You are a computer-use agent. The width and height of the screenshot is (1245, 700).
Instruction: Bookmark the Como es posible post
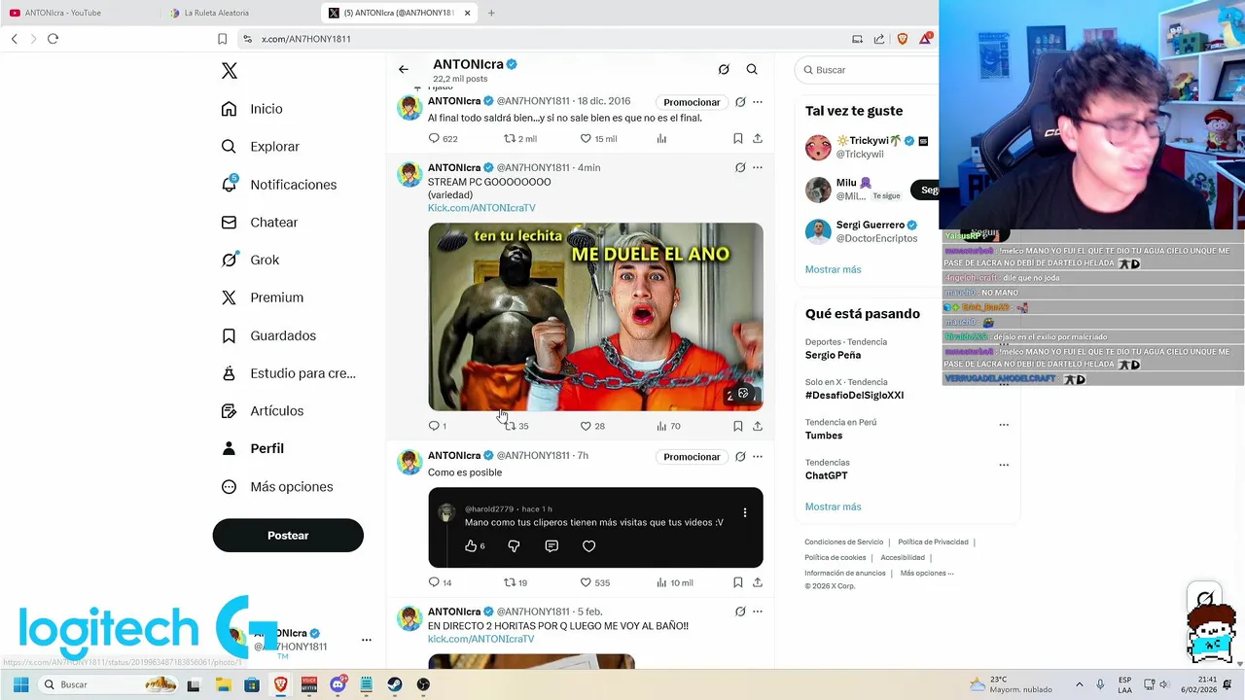point(738,583)
